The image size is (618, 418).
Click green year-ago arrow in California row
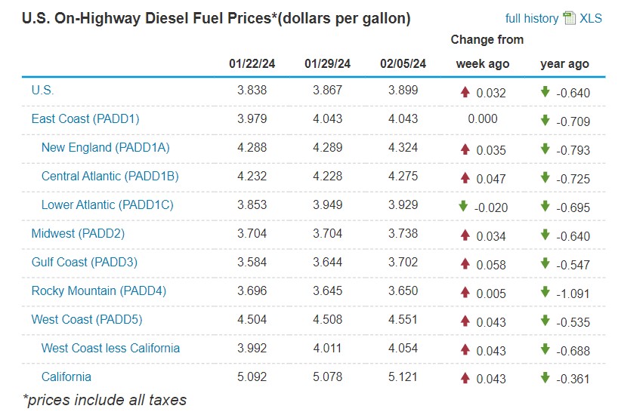tap(545, 377)
